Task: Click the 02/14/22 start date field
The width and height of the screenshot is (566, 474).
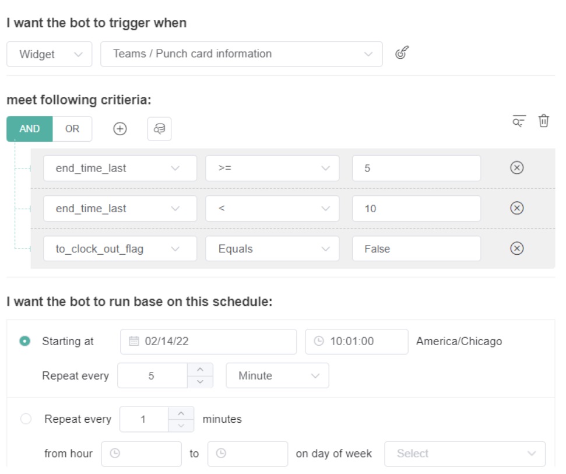Action: point(208,342)
